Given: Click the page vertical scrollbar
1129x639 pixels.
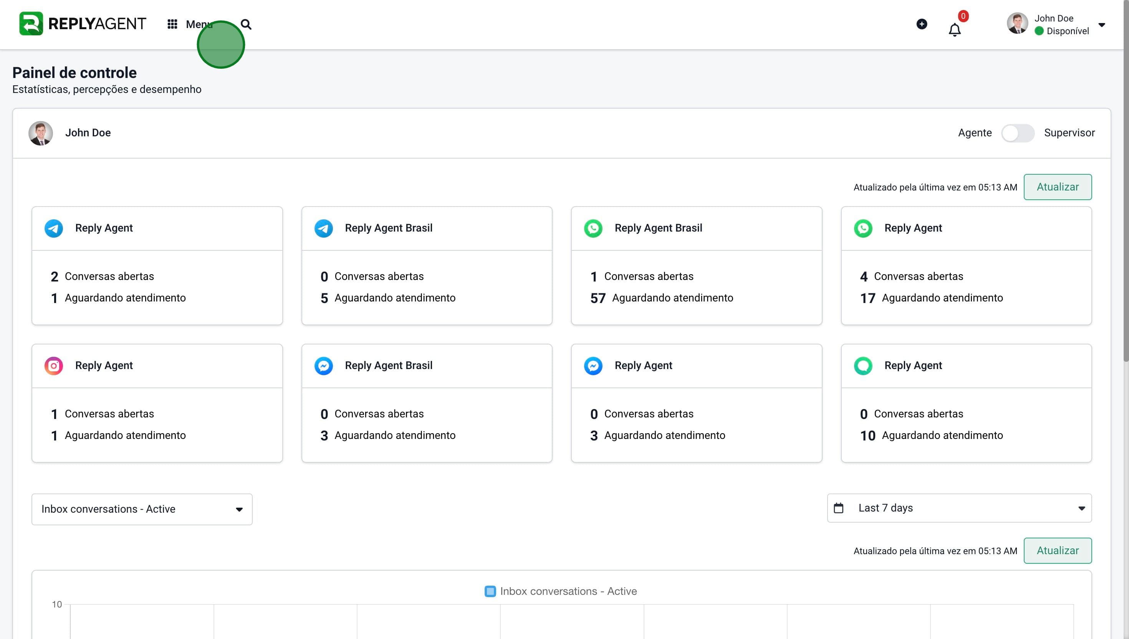Looking at the screenshot, I should click(1126, 181).
